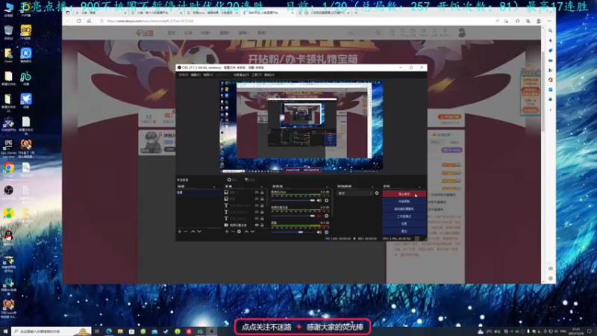Open the scene transition type dropdown
The width and height of the screenshot is (597, 336).
pyautogui.click(x=355, y=193)
